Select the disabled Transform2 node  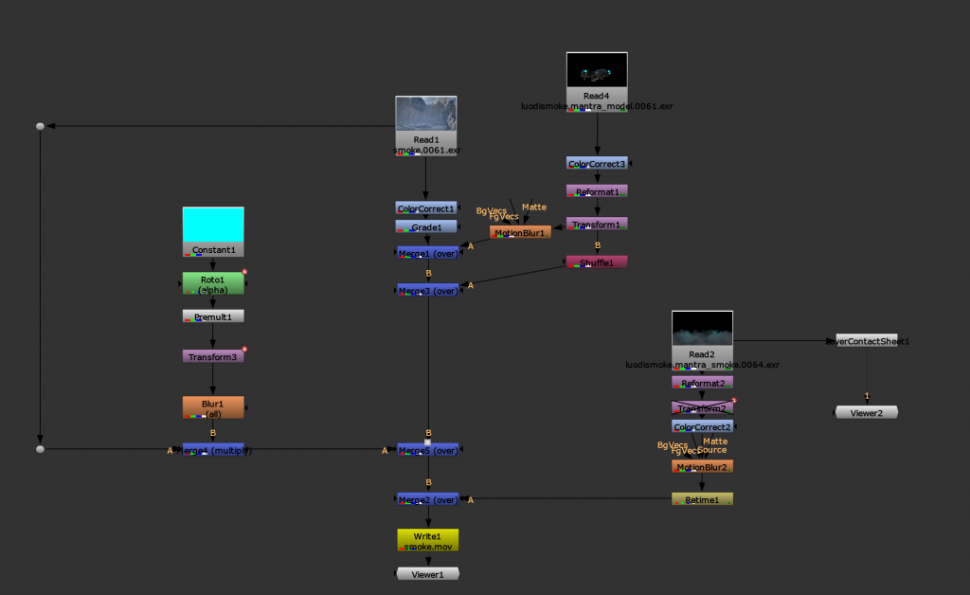702,407
